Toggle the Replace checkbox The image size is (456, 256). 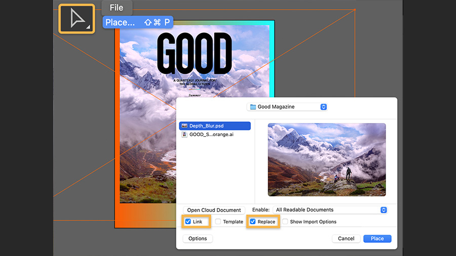(x=253, y=222)
